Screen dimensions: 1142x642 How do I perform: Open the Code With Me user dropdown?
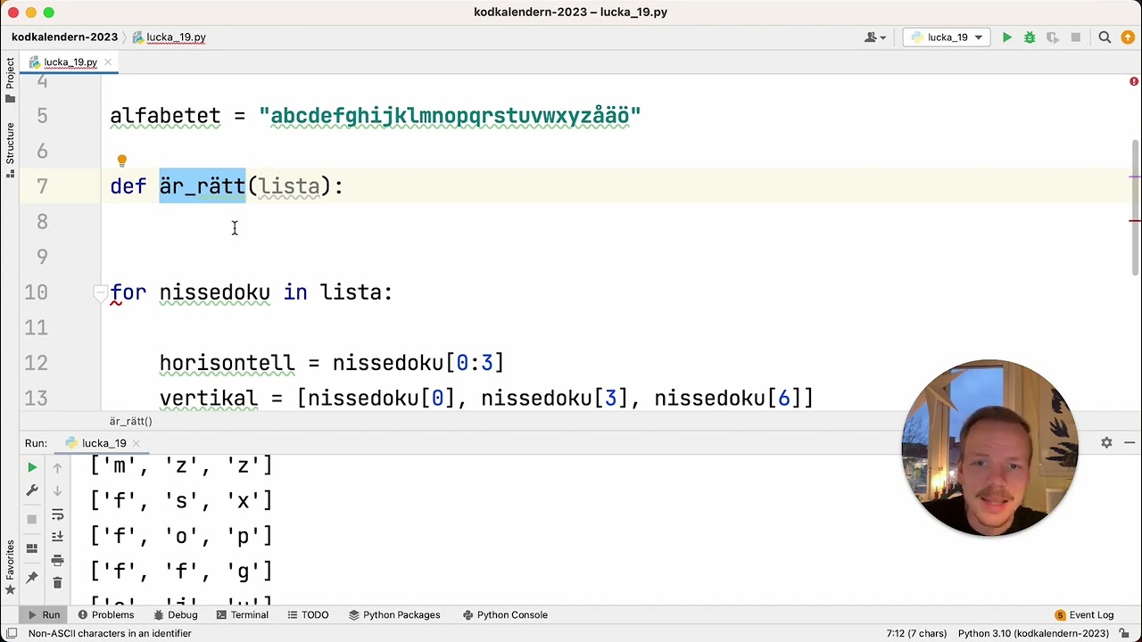(875, 37)
